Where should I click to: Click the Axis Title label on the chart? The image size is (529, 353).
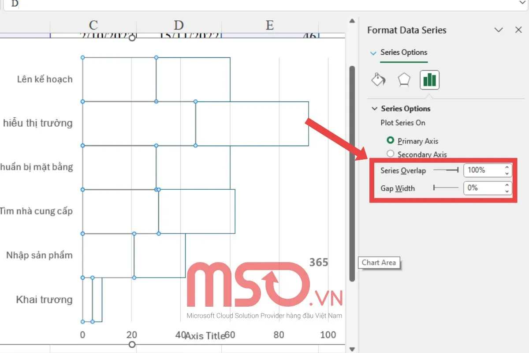click(x=204, y=336)
